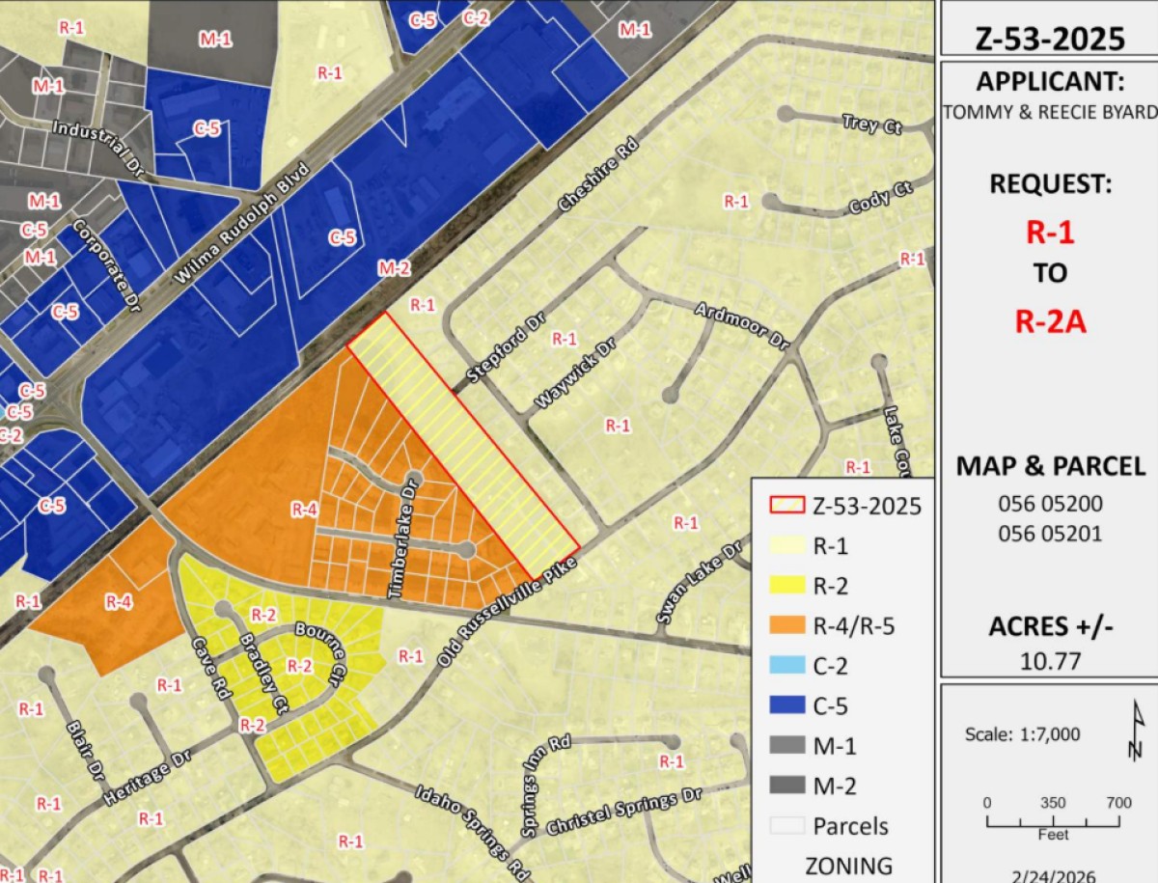Click the north arrow symbol
The image size is (1158, 883).
click(1137, 731)
